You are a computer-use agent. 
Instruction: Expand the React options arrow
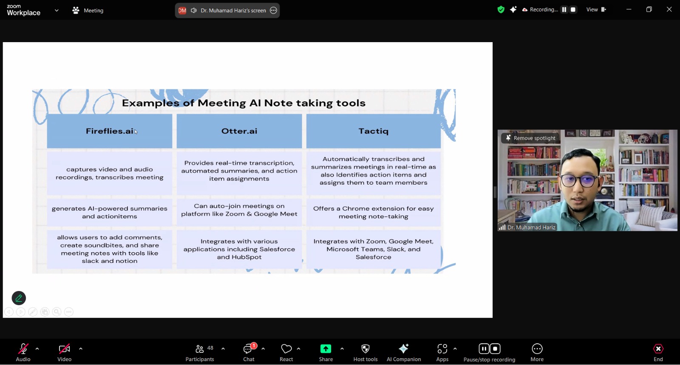click(299, 349)
